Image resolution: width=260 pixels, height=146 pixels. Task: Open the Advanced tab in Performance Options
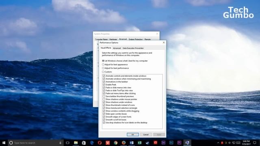click(117, 48)
